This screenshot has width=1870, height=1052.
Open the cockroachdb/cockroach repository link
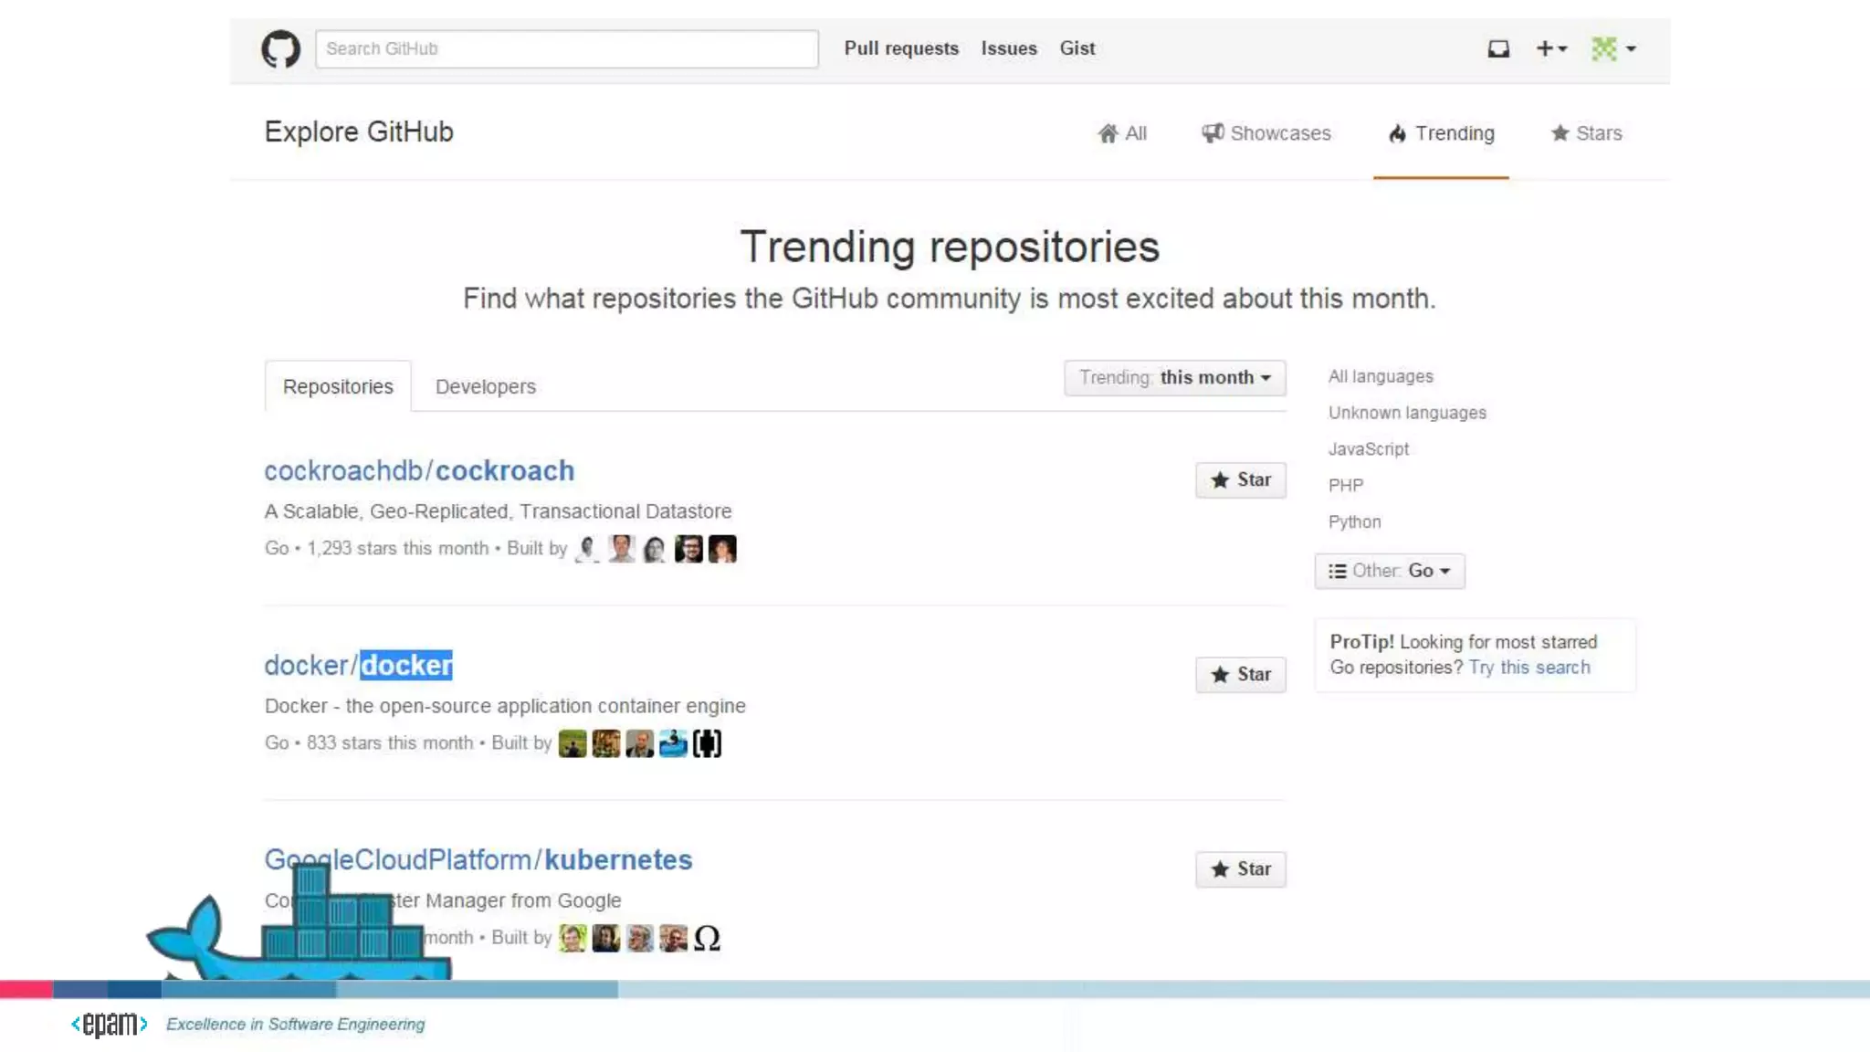point(419,471)
